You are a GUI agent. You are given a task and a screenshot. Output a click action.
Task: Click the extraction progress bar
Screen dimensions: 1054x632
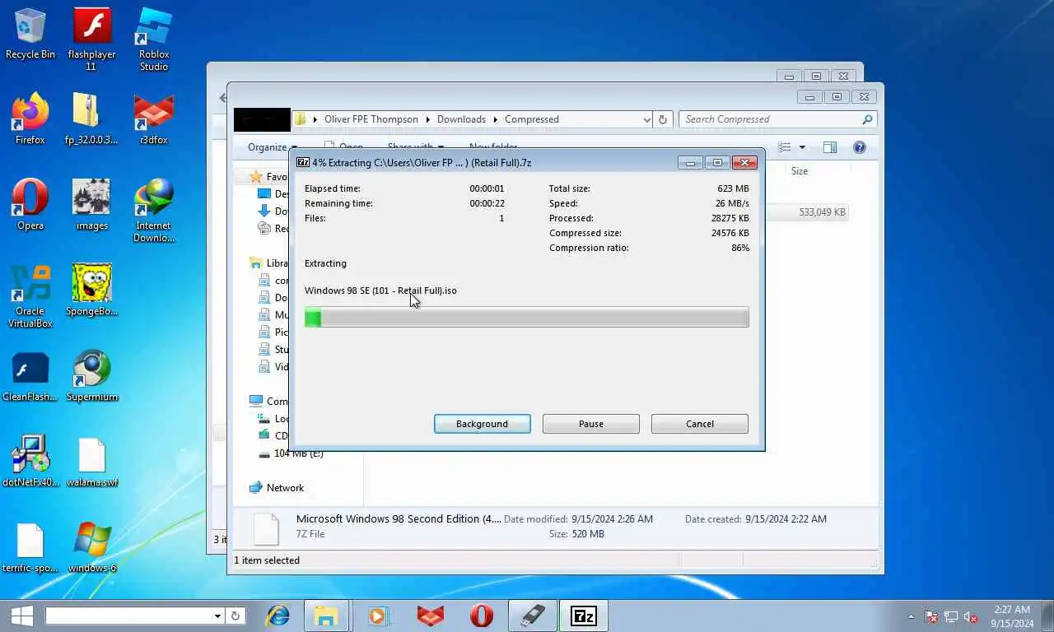click(x=527, y=318)
